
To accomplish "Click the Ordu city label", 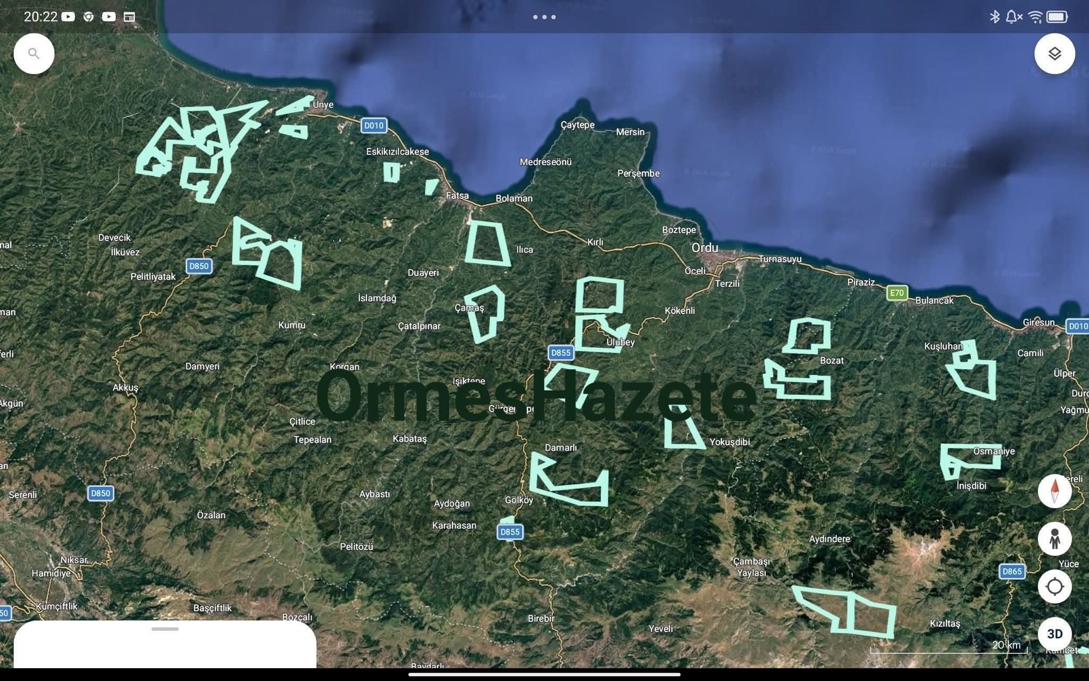I will pyautogui.click(x=705, y=248).
